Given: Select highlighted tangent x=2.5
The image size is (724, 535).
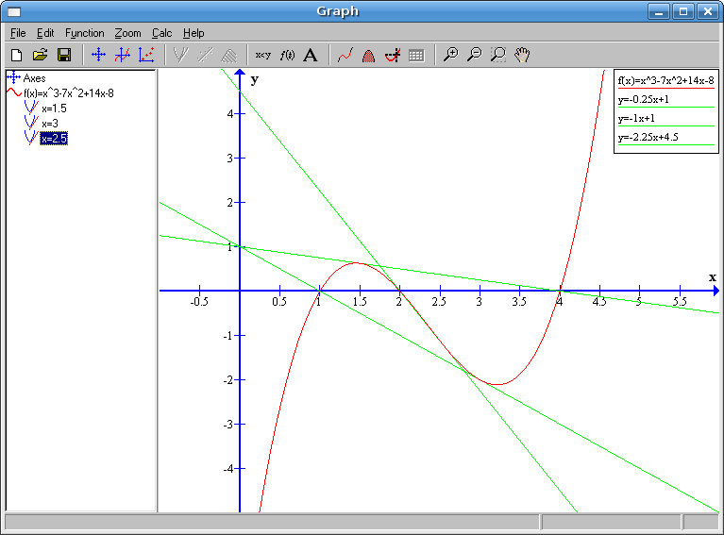Looking at the screenshot, I should tap(54, 139).
